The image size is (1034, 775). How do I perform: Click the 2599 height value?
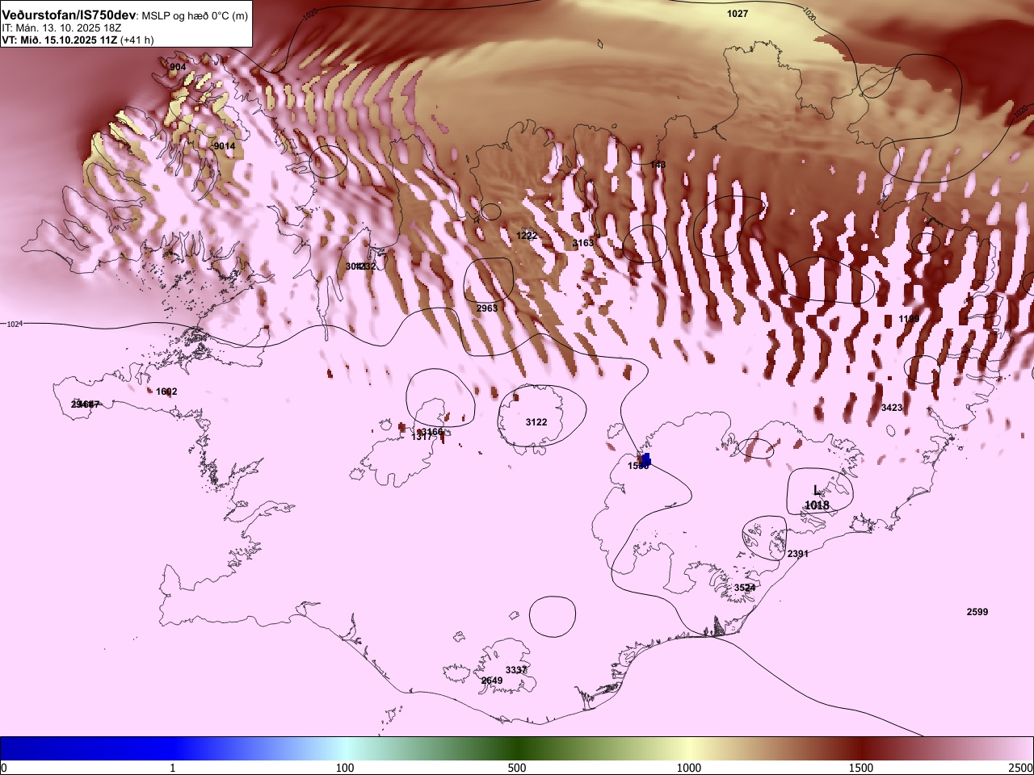click(977, 612)
